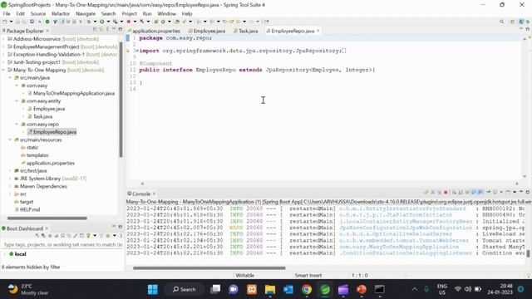Viewport: 532px width, 299px height.
Task: Open dropdown arrow next to red Stop icon
Action: [x=135, y=22]
